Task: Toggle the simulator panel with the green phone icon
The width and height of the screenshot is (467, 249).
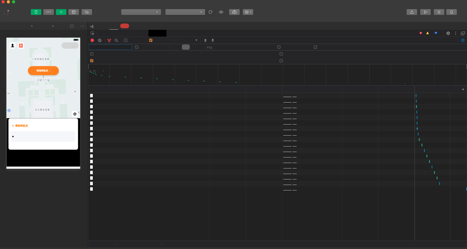Action: tap(36, 12)
